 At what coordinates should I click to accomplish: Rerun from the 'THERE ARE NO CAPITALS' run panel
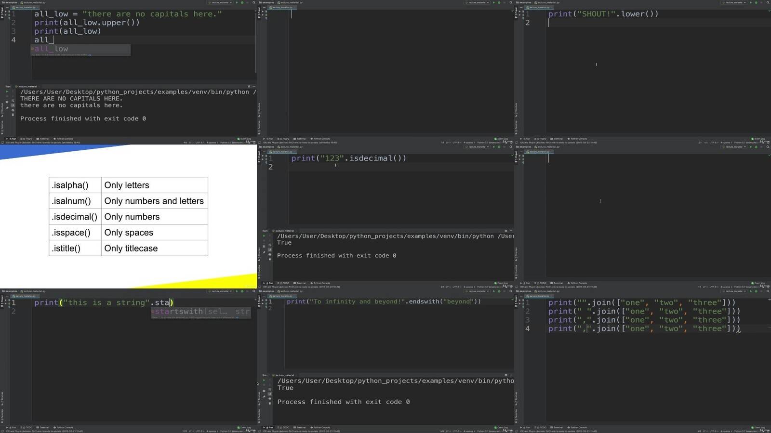pos(7,92)
